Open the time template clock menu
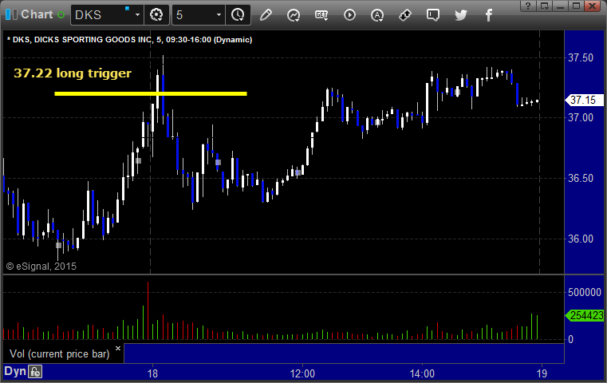The width and height of the screenshot is (607, 383). (238, 15)
